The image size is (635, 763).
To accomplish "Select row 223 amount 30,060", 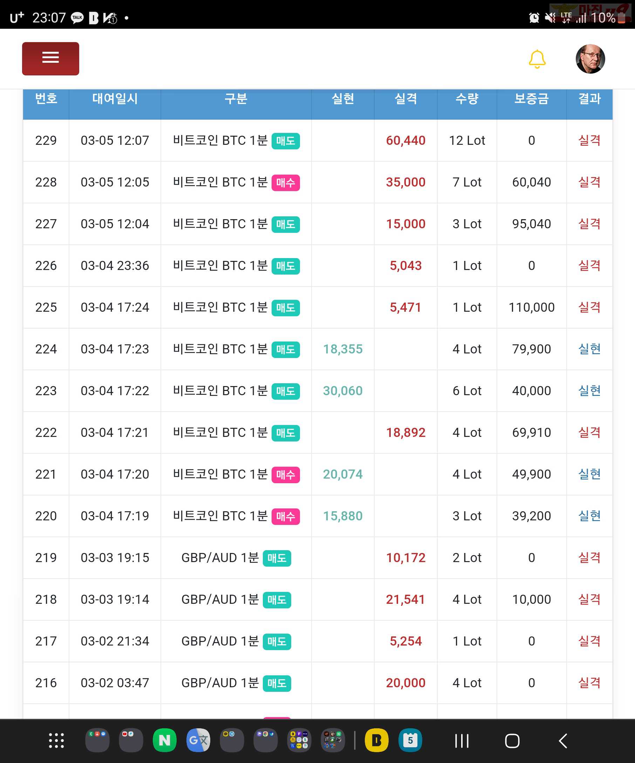I will tap(343, 391).
